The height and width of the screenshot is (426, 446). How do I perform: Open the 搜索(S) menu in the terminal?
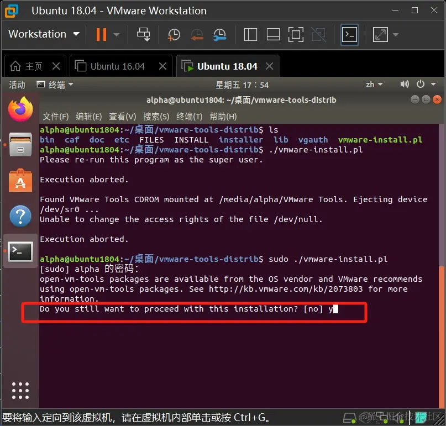(156, 117)
